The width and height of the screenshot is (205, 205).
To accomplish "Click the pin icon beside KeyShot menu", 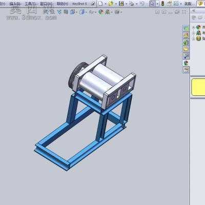I will click(93, 4).
